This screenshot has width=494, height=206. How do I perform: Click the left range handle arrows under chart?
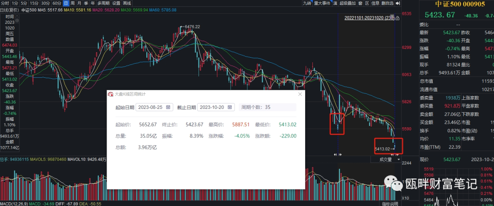338,155
